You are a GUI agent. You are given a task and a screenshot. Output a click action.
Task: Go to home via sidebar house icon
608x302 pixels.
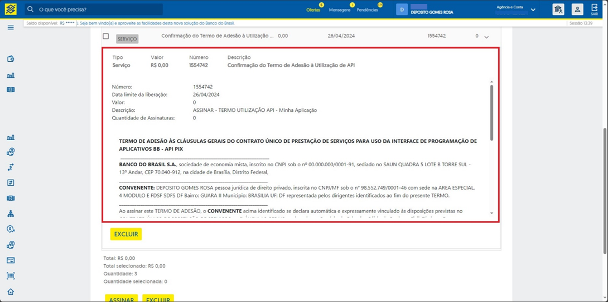point(11,292)
